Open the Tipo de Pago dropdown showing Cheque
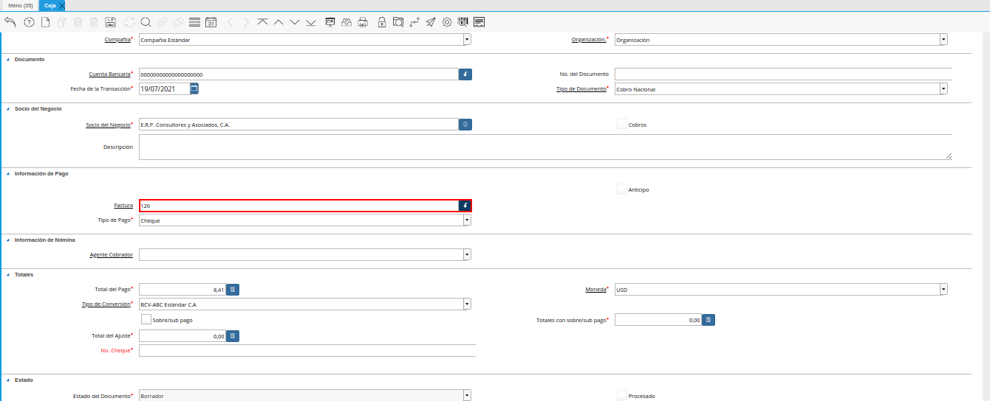The image size is (990, 401). click(x=467, y=220)
